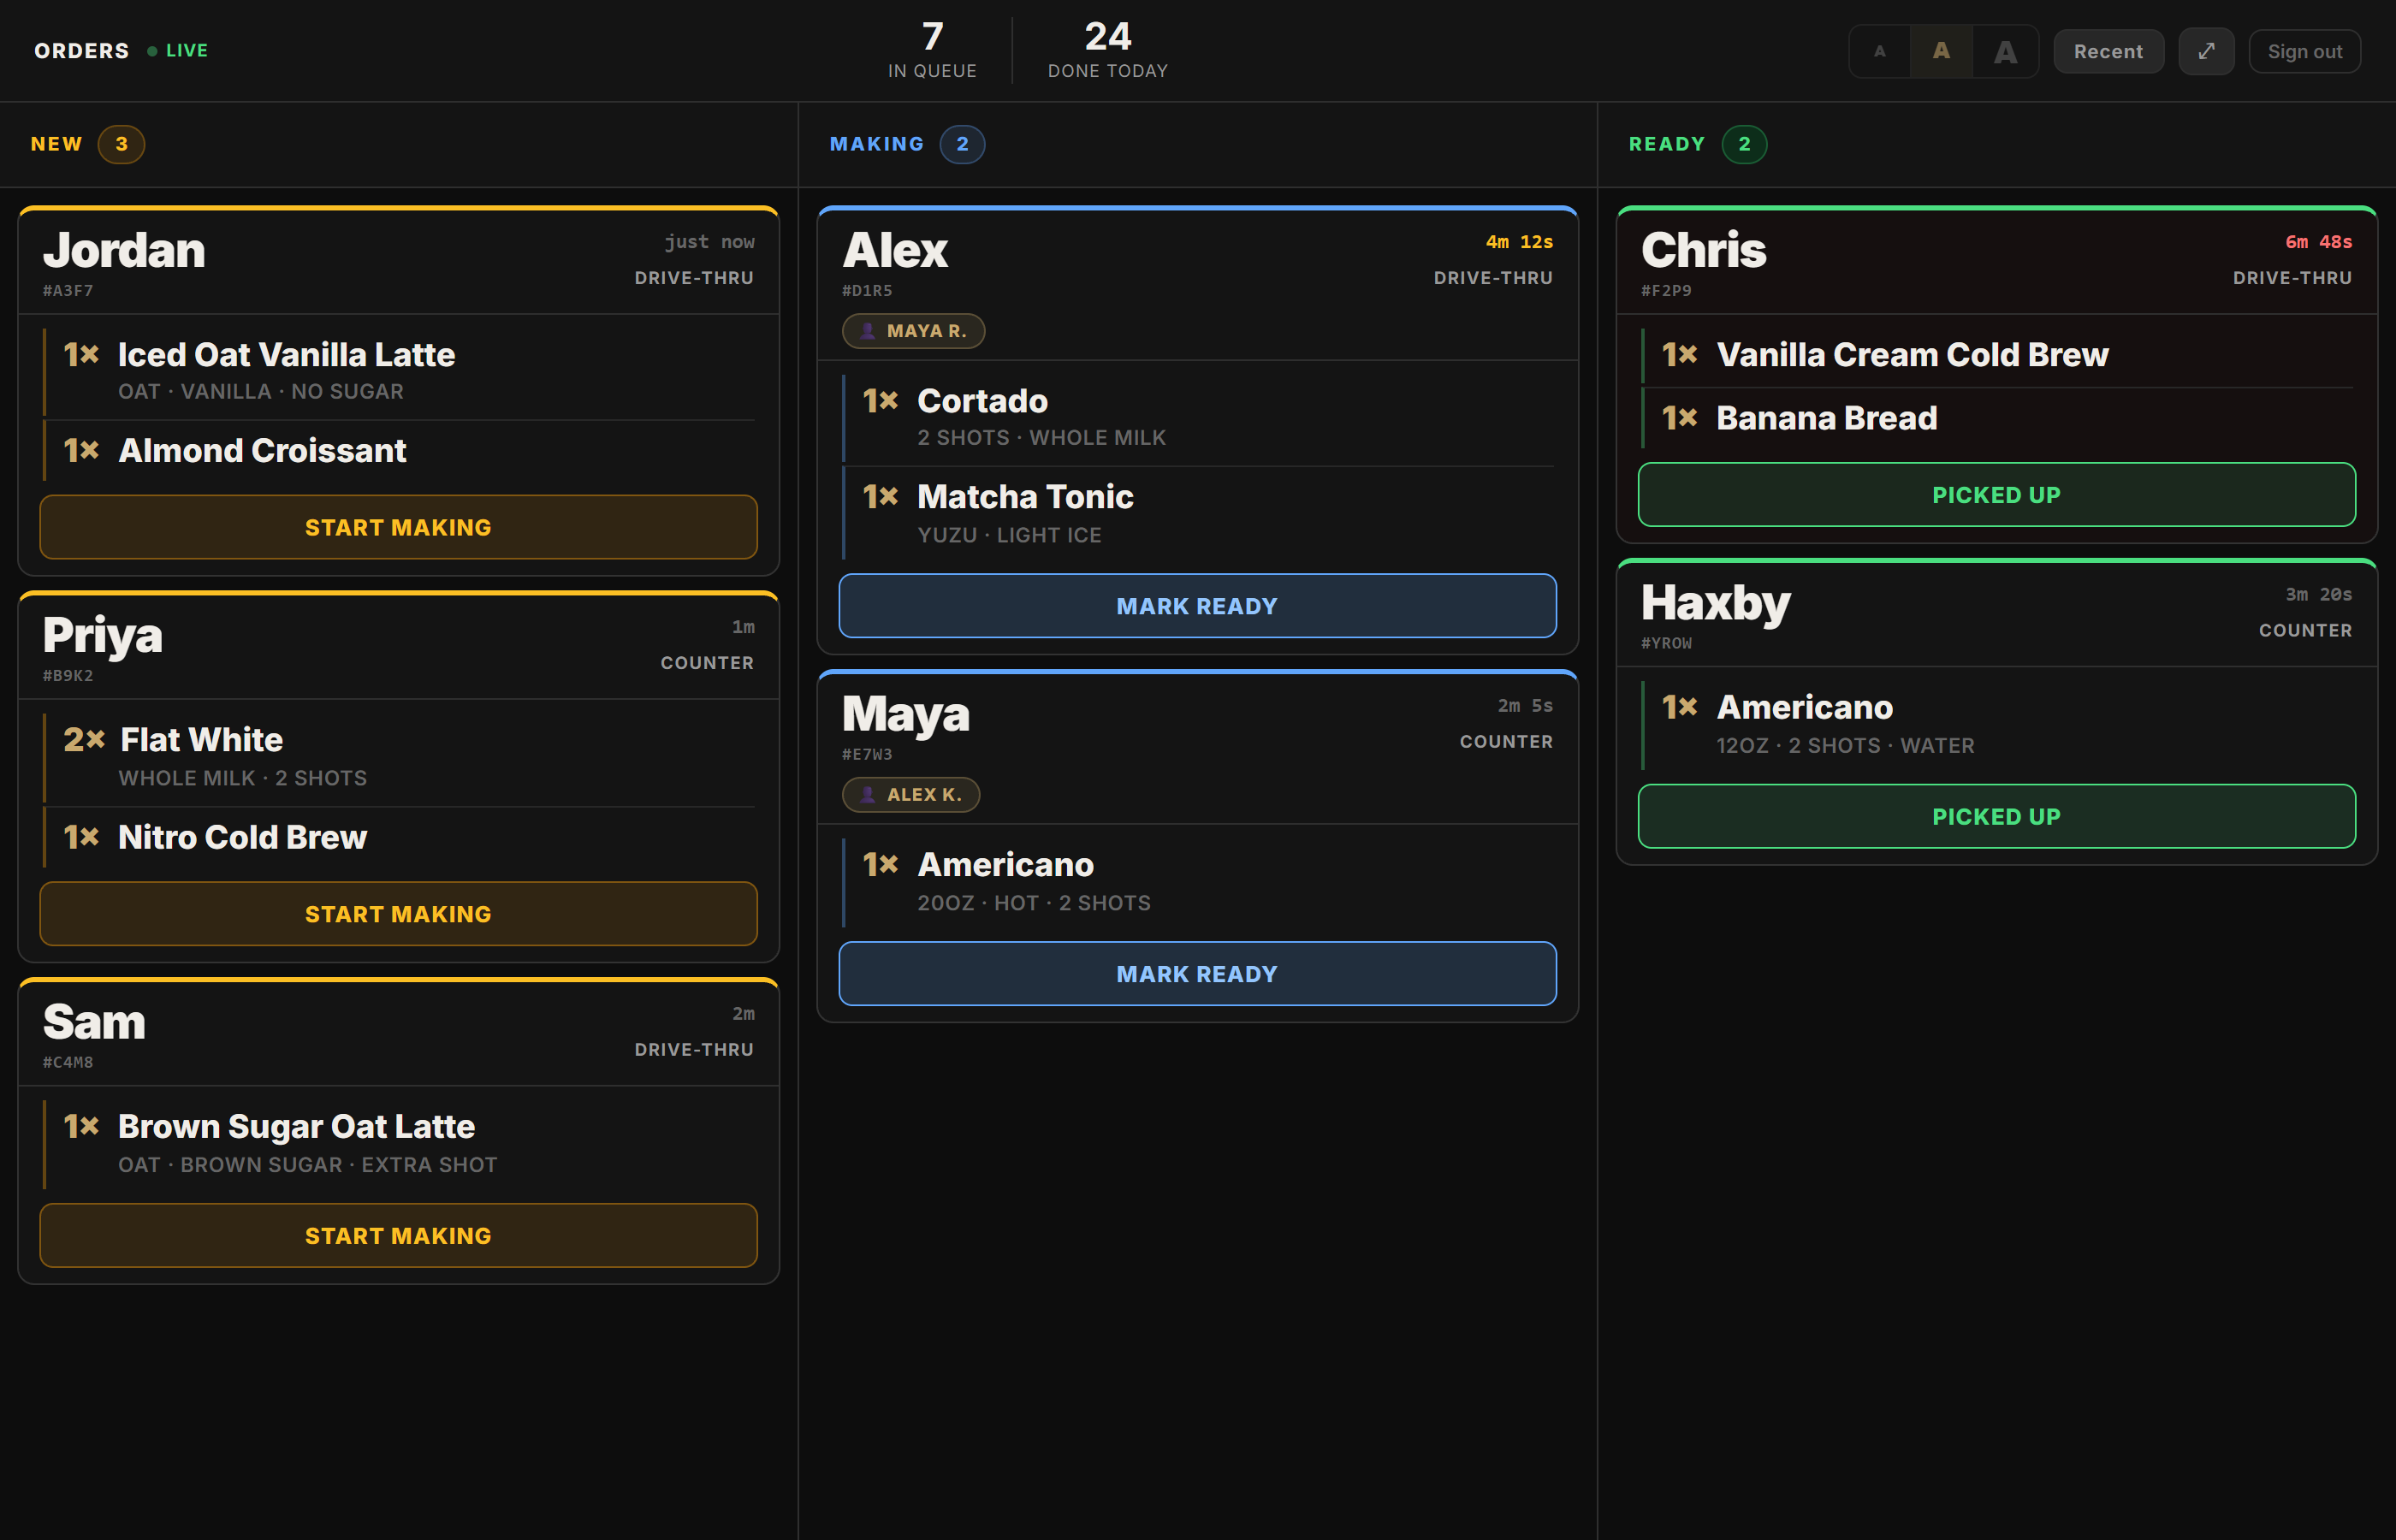Open Priya's order card header
The image size is (2396, 1540).
pos(398,647)
